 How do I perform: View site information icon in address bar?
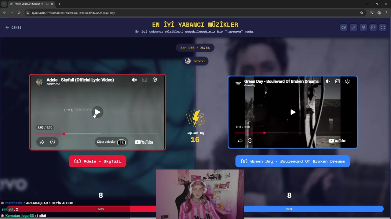coord(28,13)
